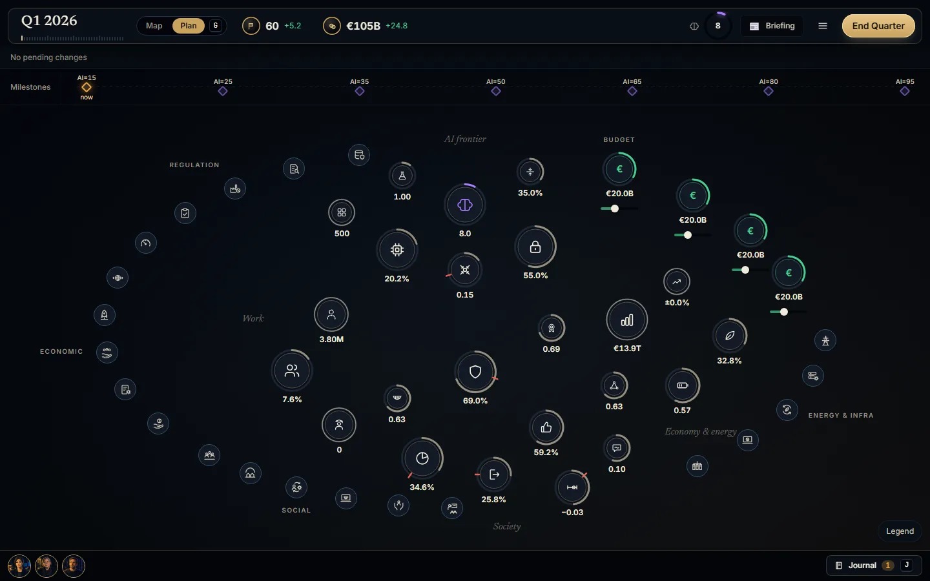Open the thumbs-up approval node at 59.2%
This screenshot has width=930, height=581.
click(x=546, y=427)
